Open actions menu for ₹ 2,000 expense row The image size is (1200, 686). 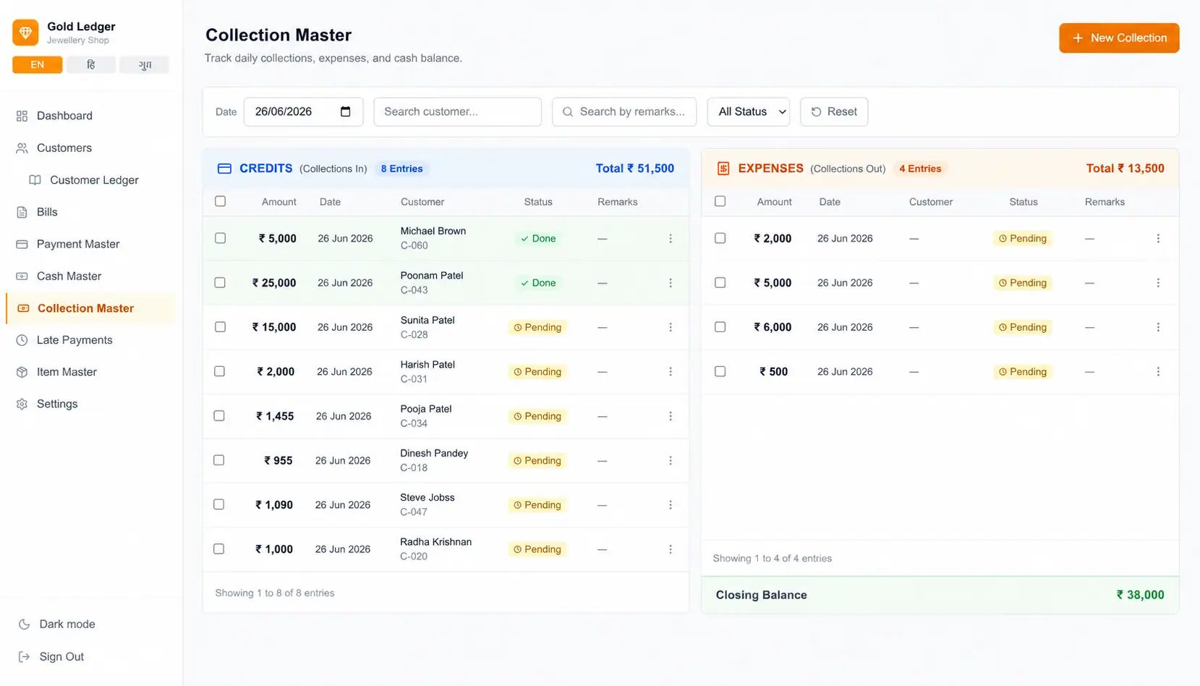point(1158,239)
